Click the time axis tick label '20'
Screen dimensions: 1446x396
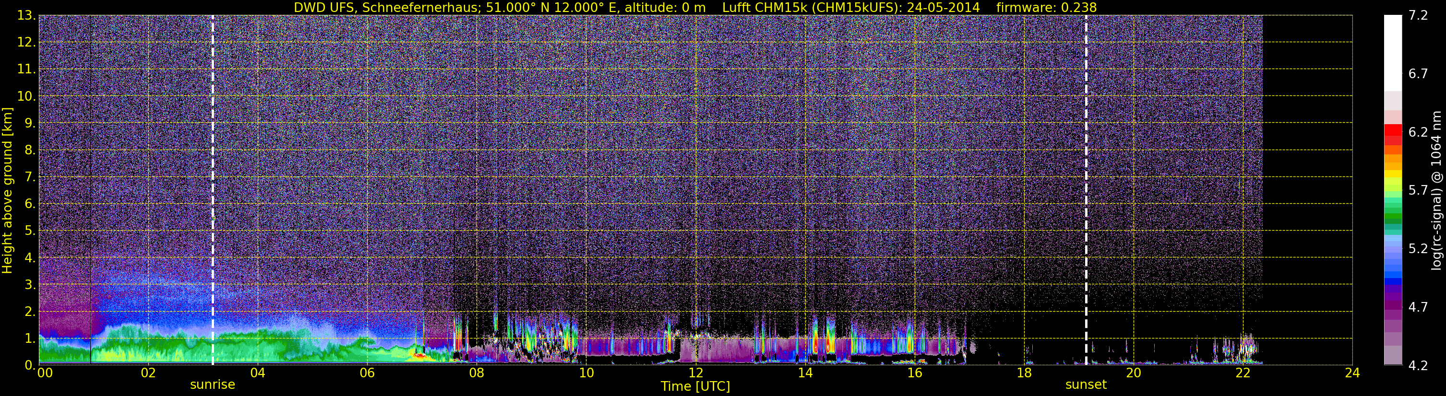click(x=1134, y=373)
